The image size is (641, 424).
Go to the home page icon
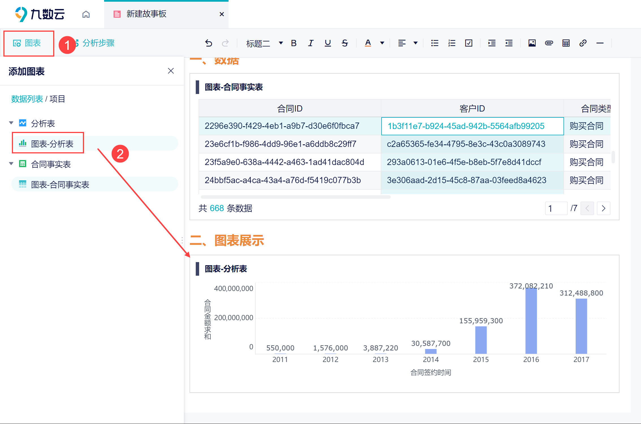coord(86,14)
